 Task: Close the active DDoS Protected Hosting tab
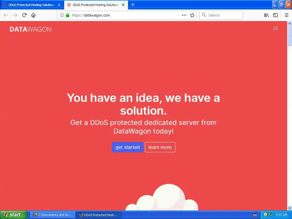(x=123, y=5)
